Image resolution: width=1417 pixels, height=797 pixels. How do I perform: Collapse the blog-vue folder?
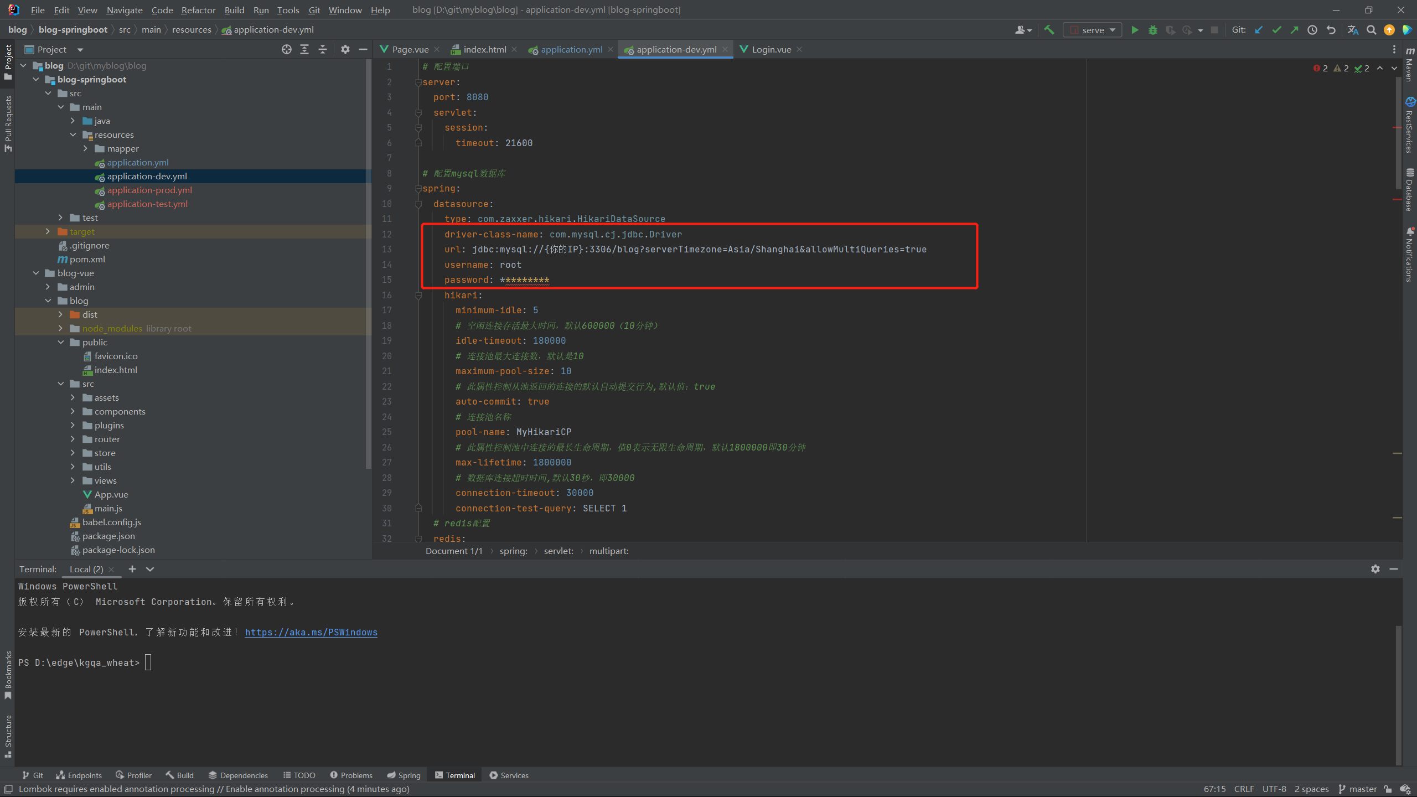click(36, 273)
